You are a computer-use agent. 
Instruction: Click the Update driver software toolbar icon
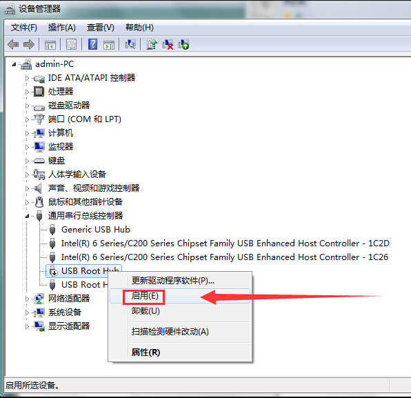click(x=152, y=44)
